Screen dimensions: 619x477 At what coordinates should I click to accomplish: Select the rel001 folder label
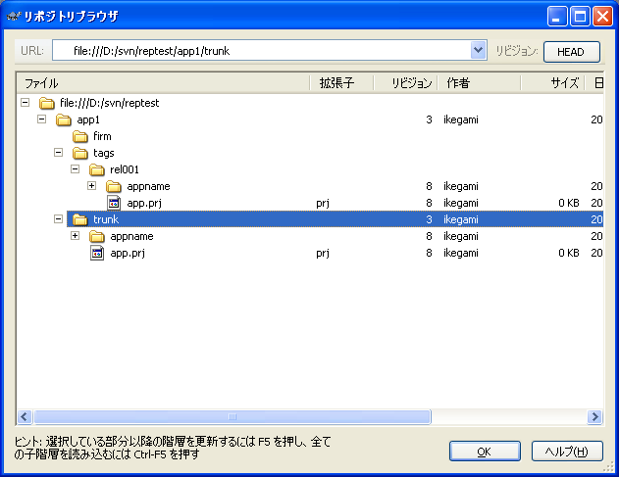point(125,169)
